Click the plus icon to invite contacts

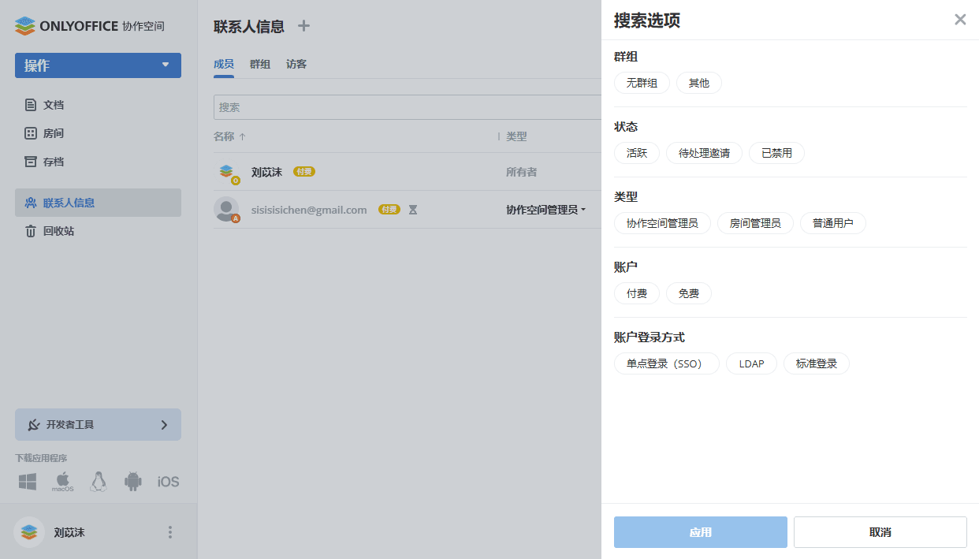303,26
